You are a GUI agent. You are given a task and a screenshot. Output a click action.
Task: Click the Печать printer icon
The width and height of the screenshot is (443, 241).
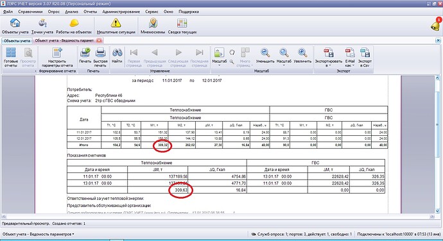click(85, 53)
